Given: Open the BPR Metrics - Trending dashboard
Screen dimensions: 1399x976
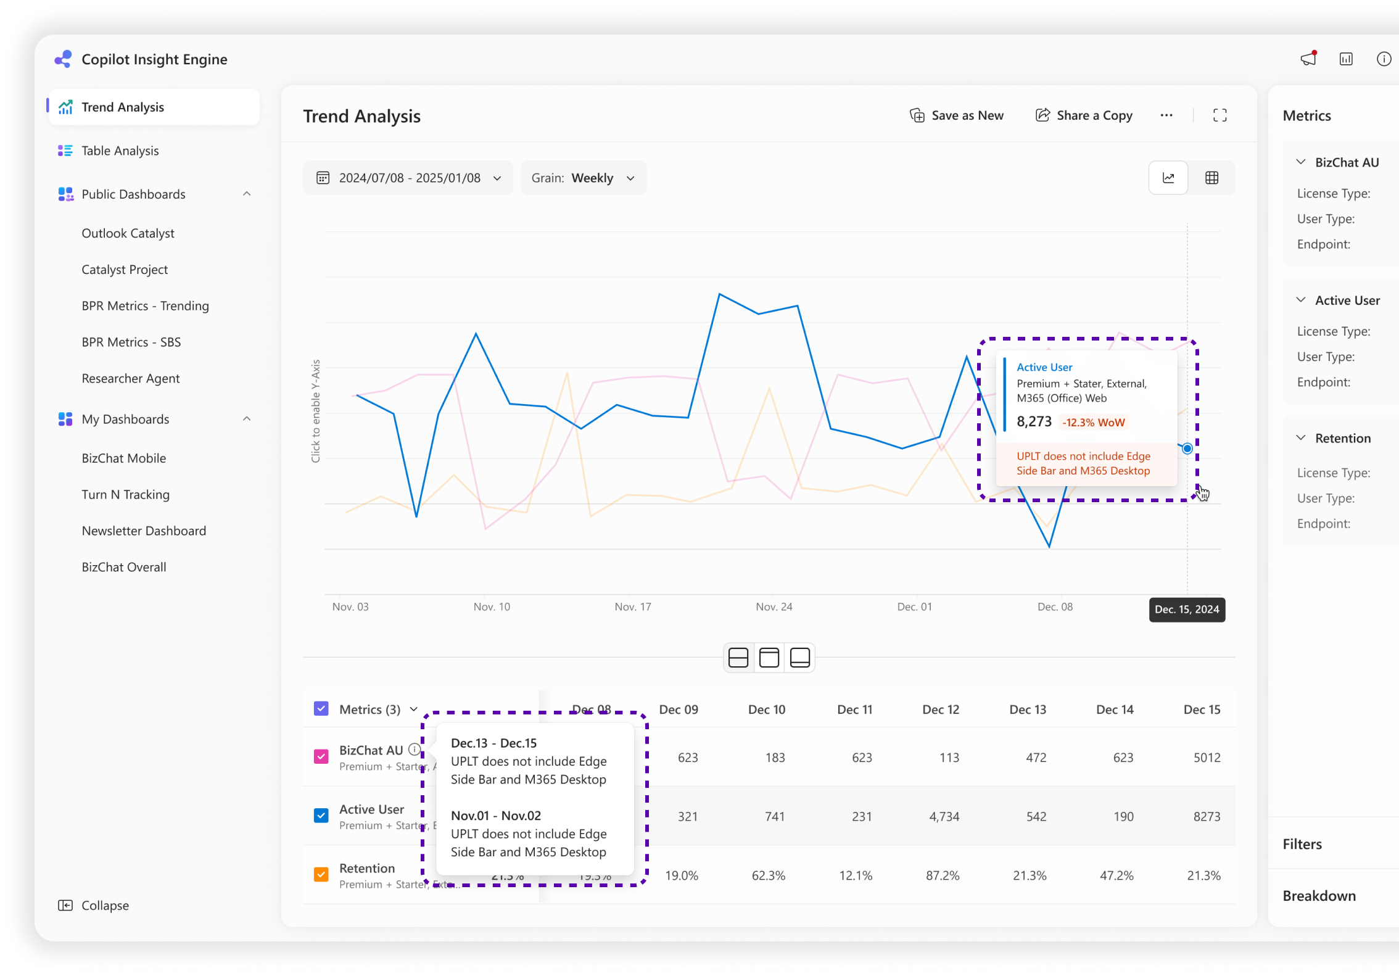Looking at the screenshot, I should (x=145, y=306).
